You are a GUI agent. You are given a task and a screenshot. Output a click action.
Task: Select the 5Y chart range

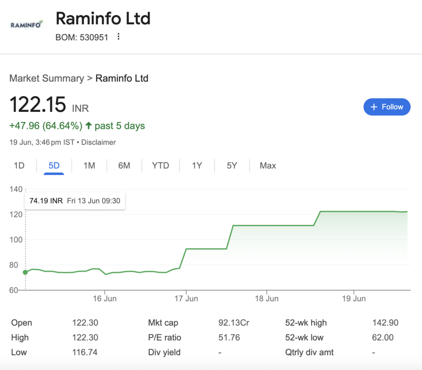coord(232,165)
